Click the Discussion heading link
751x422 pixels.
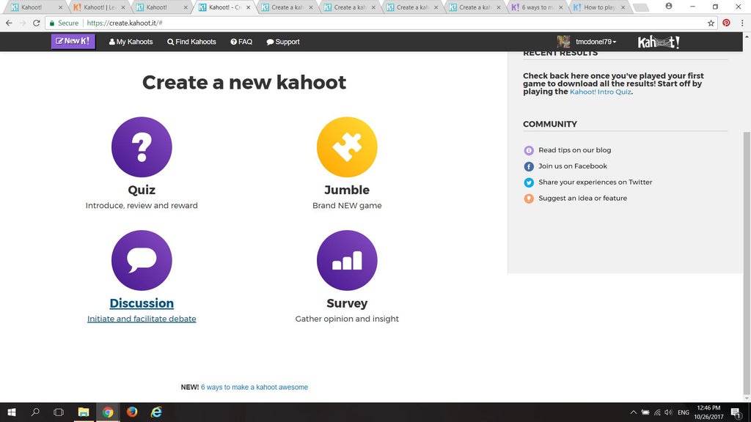tap(142, 303)
